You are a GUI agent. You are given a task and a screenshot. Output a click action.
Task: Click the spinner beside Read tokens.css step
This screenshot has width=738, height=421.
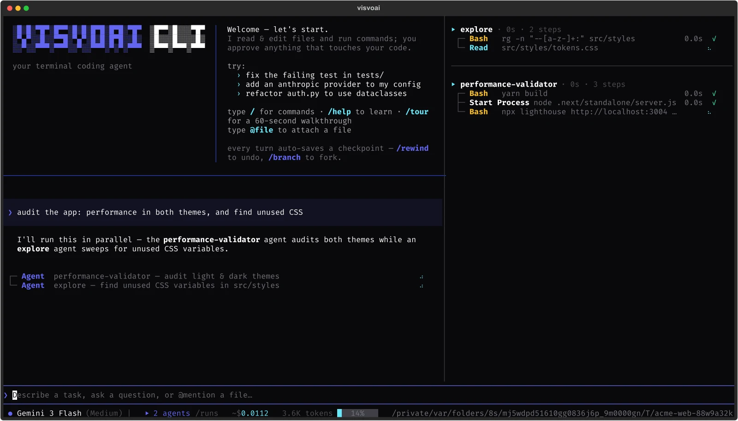709,48
